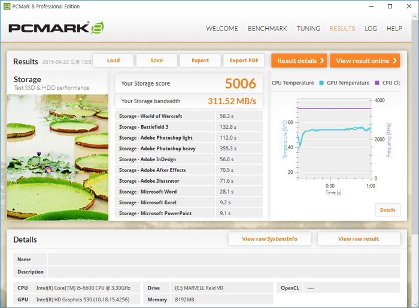
Task: Select the Results tab
Action: (x=342, y=28)
